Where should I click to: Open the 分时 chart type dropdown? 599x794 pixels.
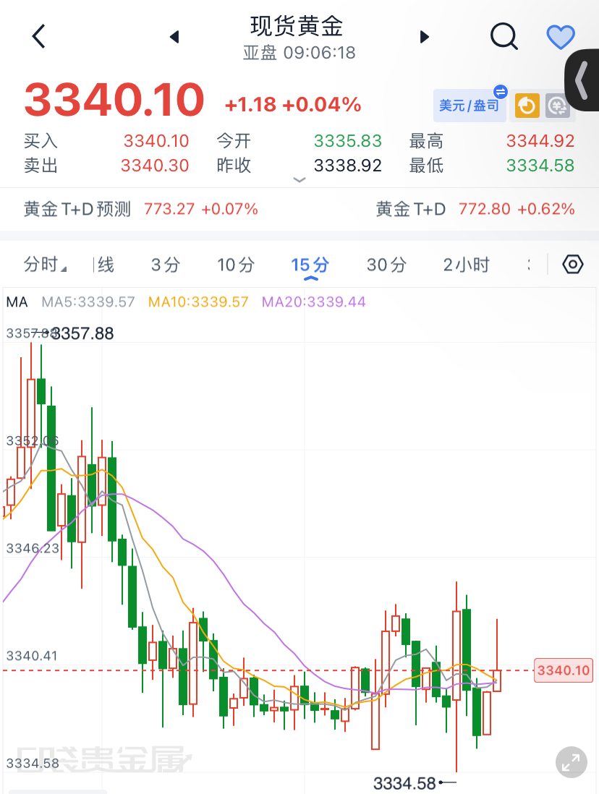(x=45, y=265)
